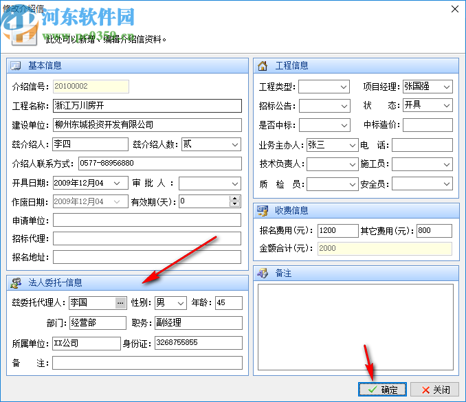The image size is (466, 402).
Task: Click the 金额合计(元) field showing 2000
Action: tap(385, 249)
